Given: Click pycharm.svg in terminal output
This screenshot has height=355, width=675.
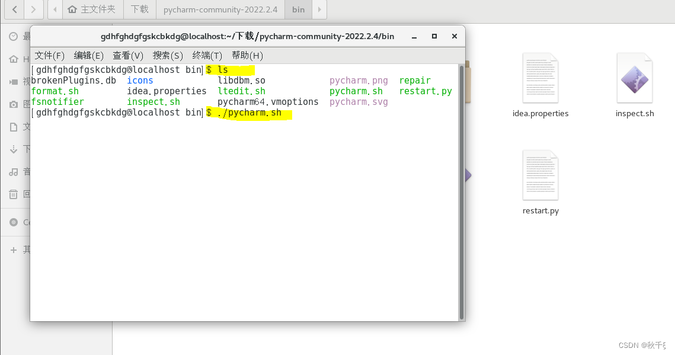Looking at the screenshot, I should (x=359, y=102).
